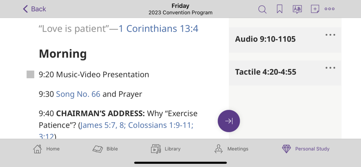This screenshot has height=167, width=361.
Task: Open the language selection icon
Action: click(x=297, y=9)
